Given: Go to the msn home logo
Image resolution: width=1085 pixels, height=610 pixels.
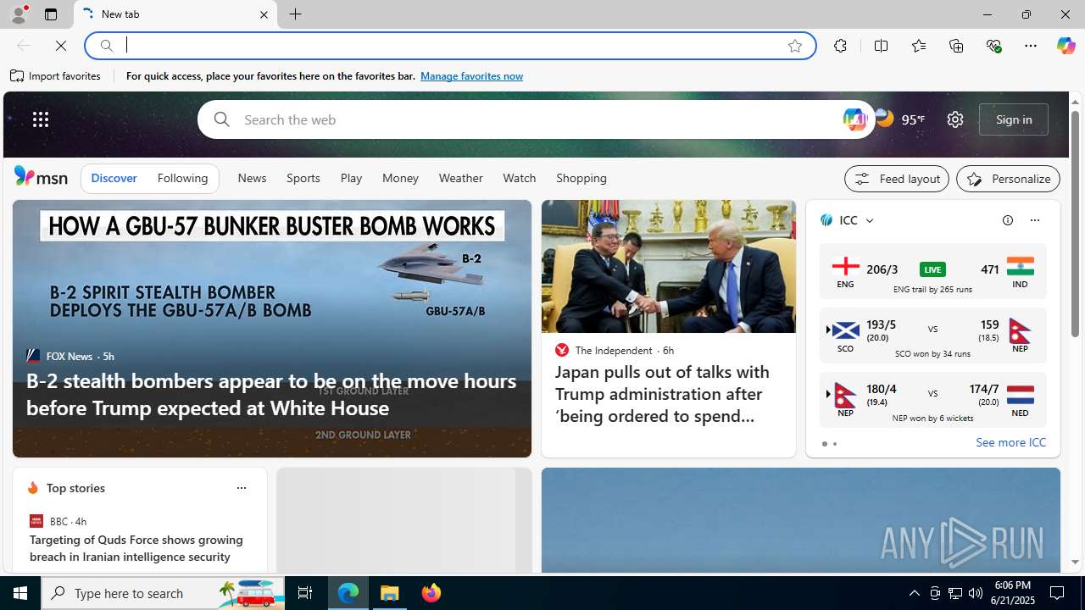Looking at the screenshot, I should (x=41, y=176).
